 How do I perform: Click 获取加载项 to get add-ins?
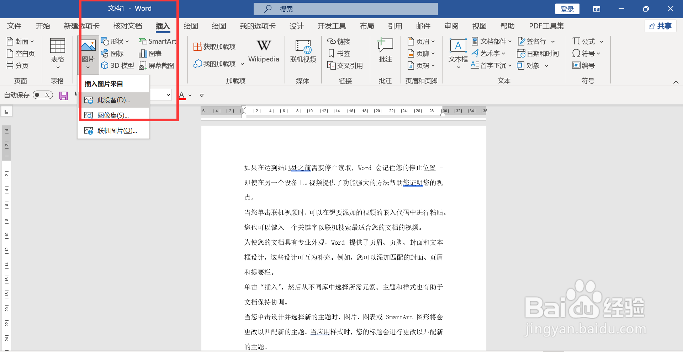click(x=215, y=47)
